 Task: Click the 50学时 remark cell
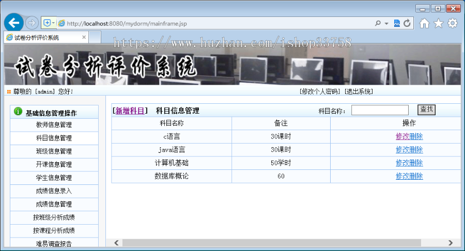tap(281, 163)
